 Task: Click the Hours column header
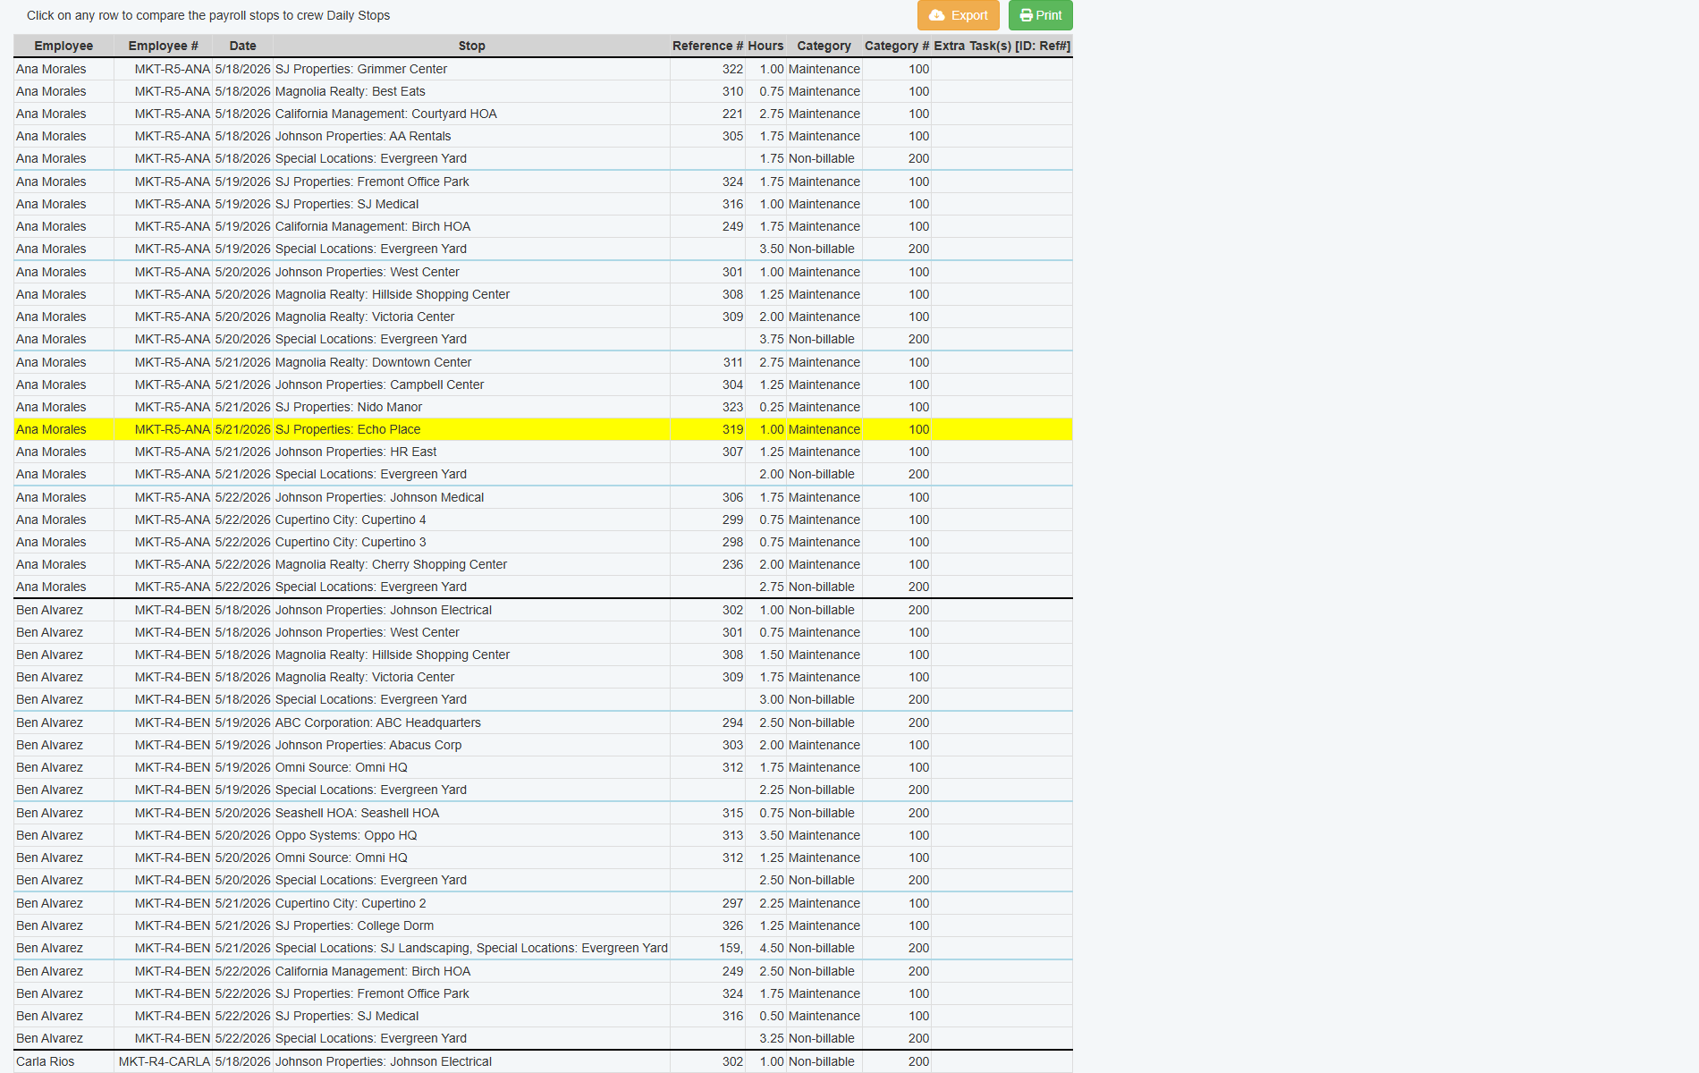[x=765, y=46]
